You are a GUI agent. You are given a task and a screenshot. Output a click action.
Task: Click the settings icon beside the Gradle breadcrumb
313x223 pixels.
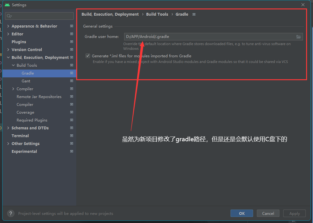pos(194,14)
